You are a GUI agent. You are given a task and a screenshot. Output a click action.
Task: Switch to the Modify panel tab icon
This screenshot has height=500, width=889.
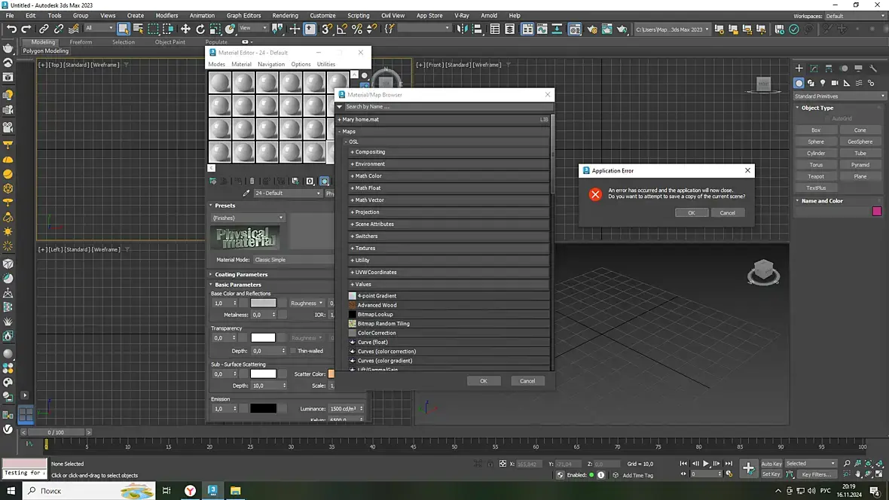tap(814, 69)
